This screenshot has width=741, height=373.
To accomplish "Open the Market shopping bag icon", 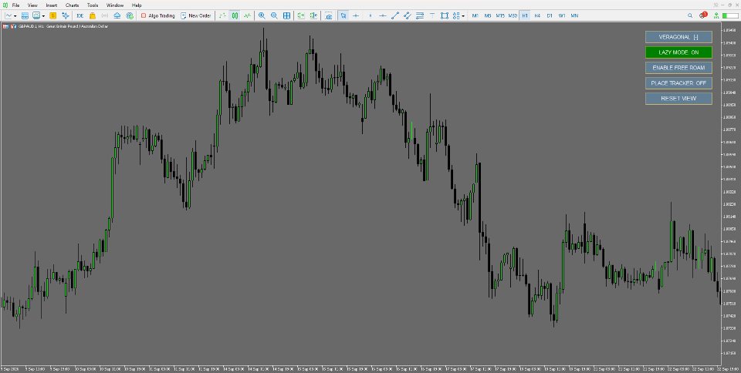I will [x=92, y=15].
